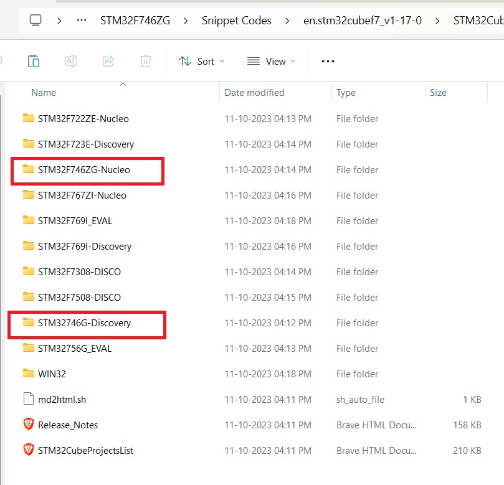The height and width of the screenshot is (485, 504).
Task: Click the Share icon in the toolbar
Action: [x=108, y=60]
